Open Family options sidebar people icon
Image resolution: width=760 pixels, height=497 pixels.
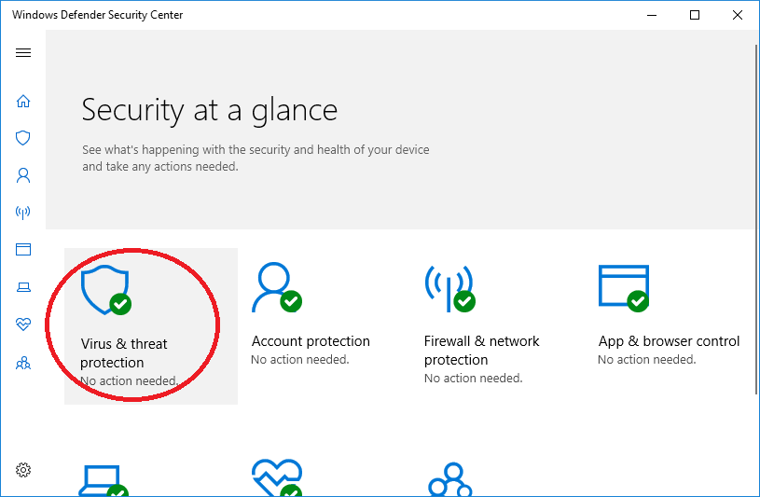click(23, 363)
